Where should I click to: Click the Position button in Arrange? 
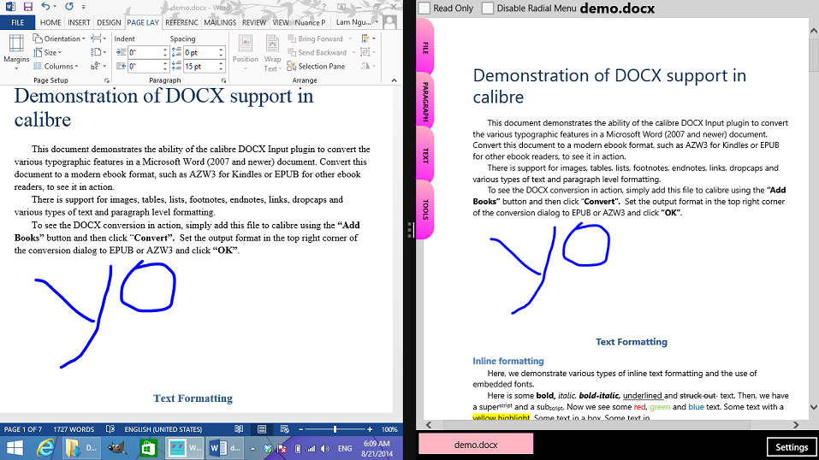click(x=246, y=52)
